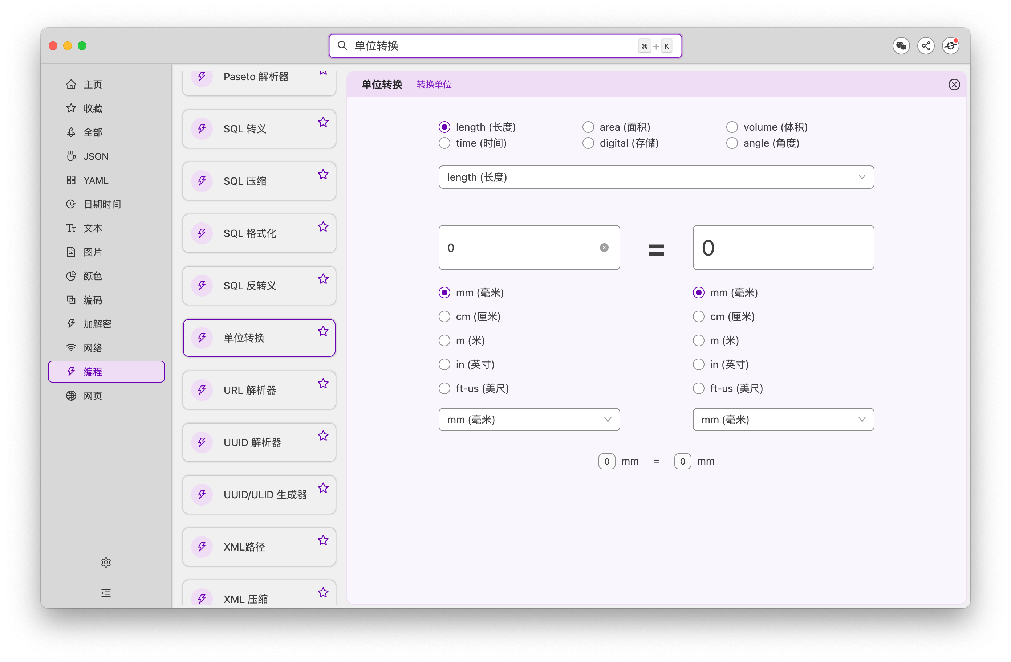The width and height of the screenshot is (1011, 662).
Task: Favorite the SQL 反转义 tool star
Action: coord(323,279)
